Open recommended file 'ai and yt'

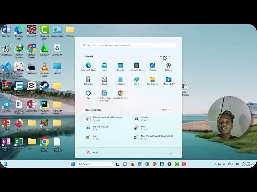(142, 118)
